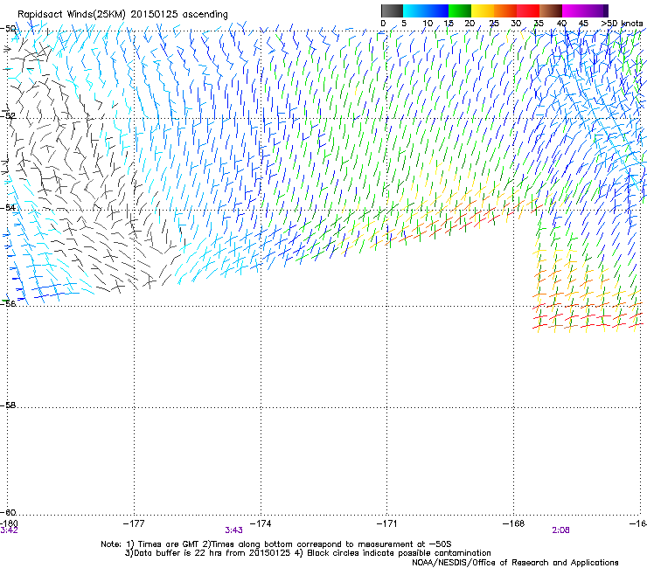Click the '-56' latitude axis label

pos(8,303)
